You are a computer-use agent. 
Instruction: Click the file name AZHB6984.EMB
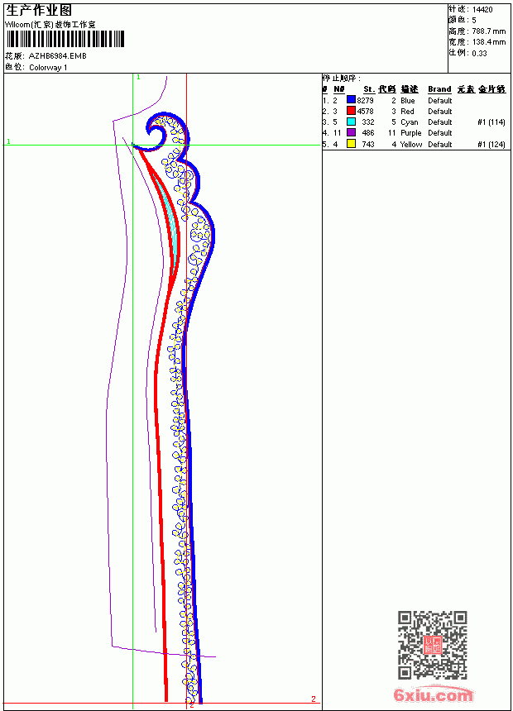58,56
